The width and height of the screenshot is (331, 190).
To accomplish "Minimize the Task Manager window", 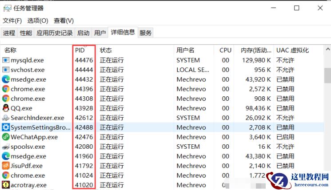I will tap(274, 8).
